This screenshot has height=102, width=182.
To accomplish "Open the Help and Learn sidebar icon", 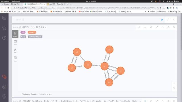I will tap(4, 38).
